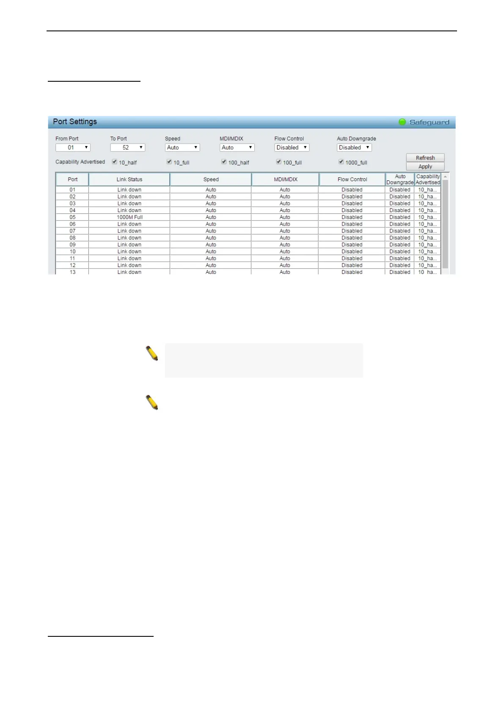Viewport: 504px width, 713px height.
Task: Click the 1000M Full link status cell
Action: click(129, 217)
